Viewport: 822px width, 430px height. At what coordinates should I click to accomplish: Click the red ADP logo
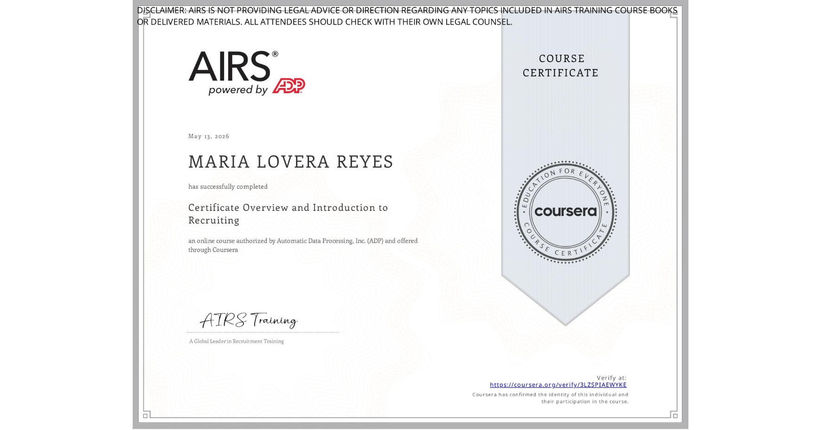tap(289, 86)
